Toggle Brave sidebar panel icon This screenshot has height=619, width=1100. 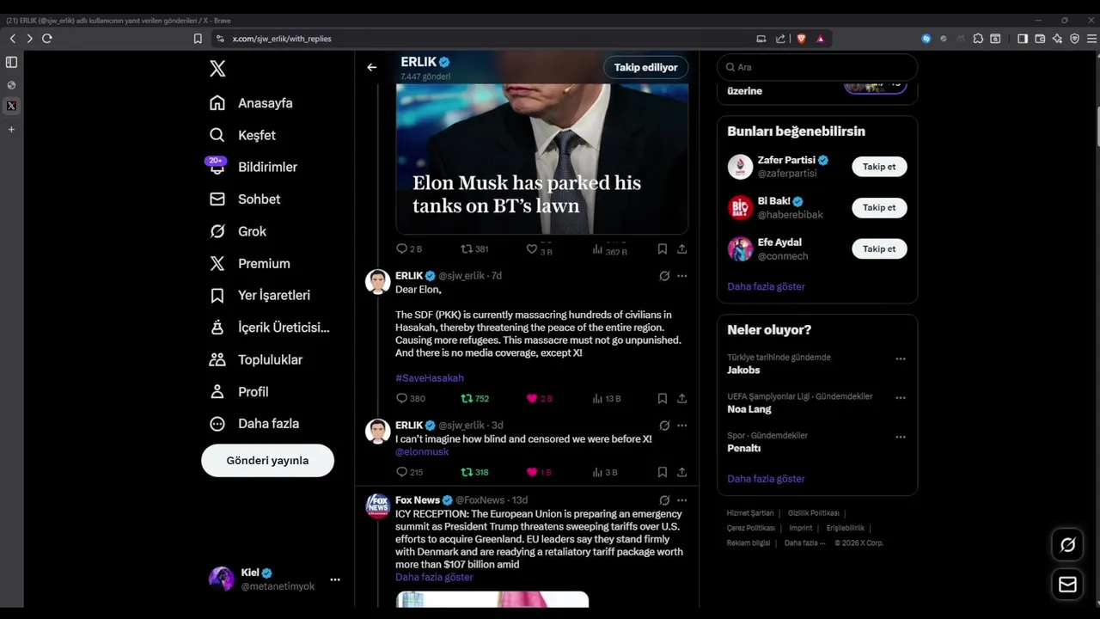click(x=1023, y=39)
